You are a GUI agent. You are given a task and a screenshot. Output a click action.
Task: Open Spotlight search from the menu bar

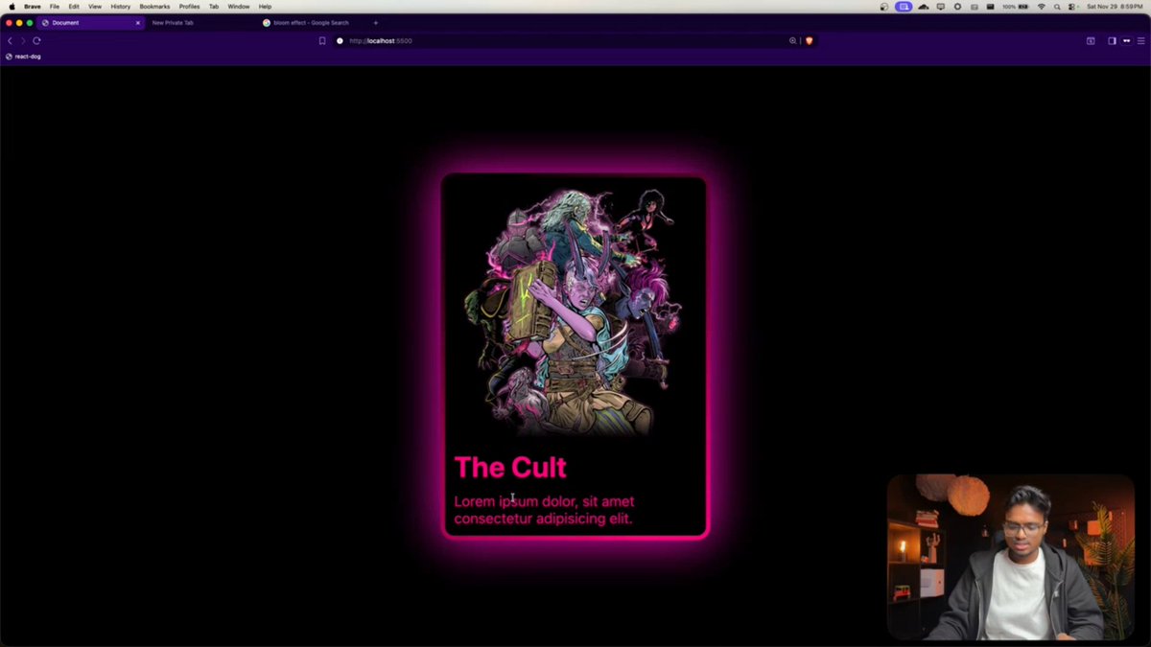pyautogui.click(x=1057, y=6)
